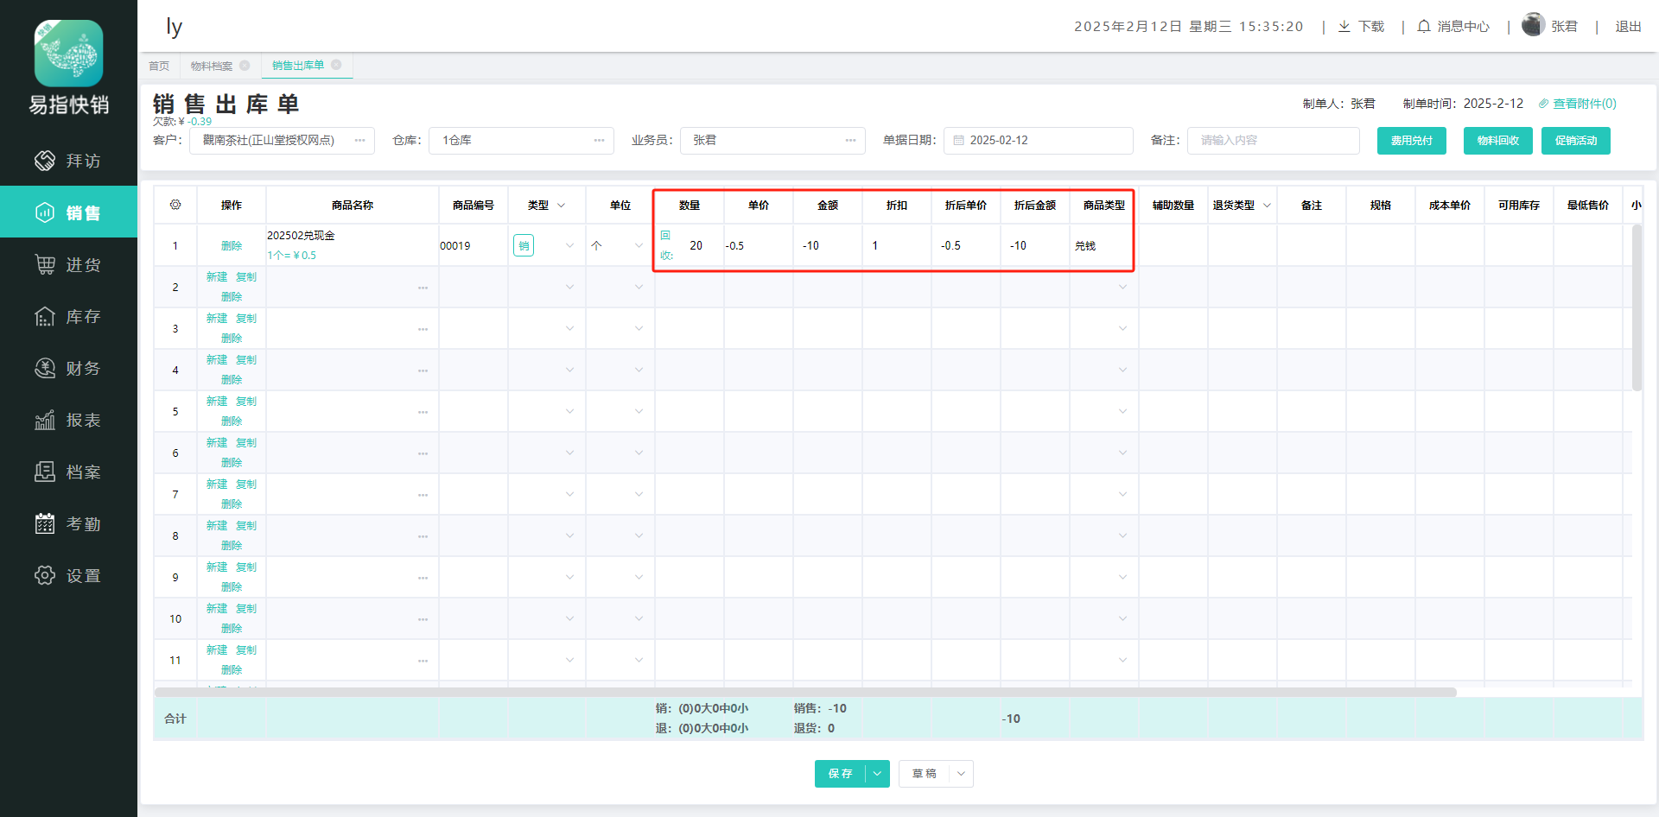Switch to the 首页 home tab
Viewport: 1659px width, 817px height.
(x=159, y=66)
